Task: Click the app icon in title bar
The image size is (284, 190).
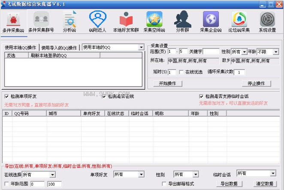Action: [3, 4]
